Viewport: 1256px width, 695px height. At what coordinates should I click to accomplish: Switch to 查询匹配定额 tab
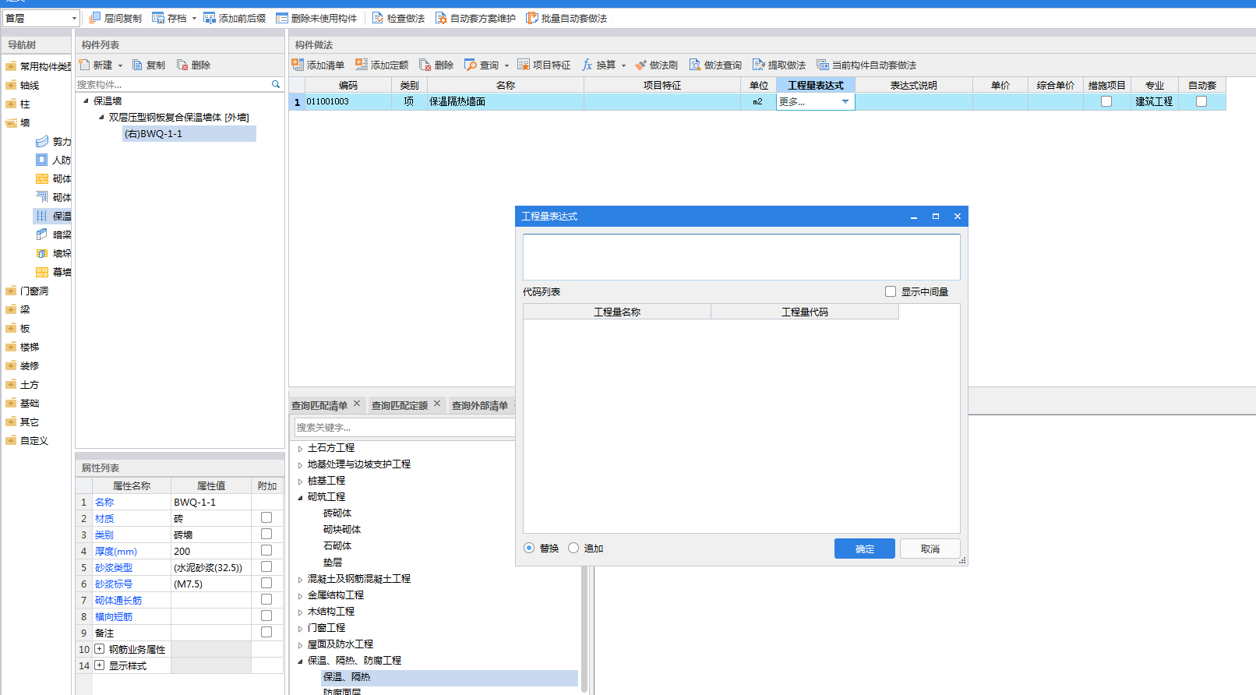pos(400,405)
